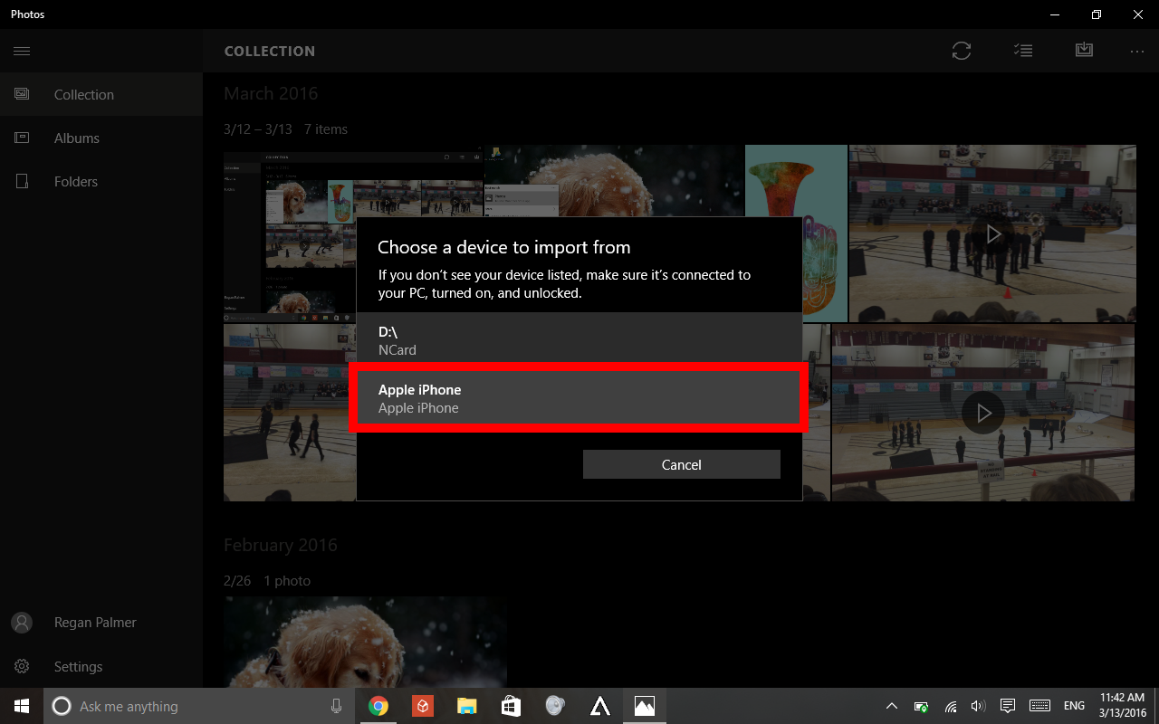The image size is (1159, 724).
Task: Click the Cortana Ask me anything box
Action: [199, 706]
